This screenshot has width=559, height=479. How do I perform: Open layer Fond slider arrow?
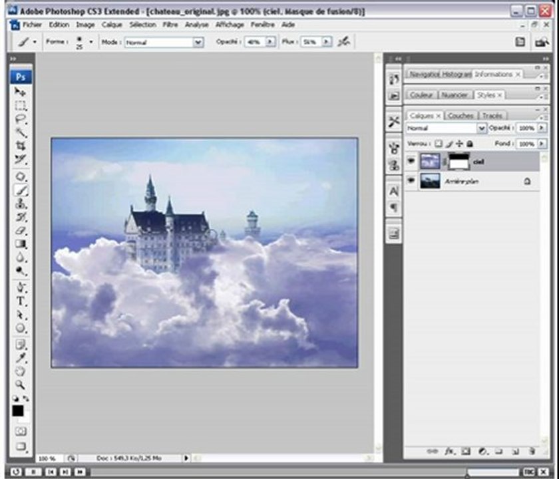[542, 144]
